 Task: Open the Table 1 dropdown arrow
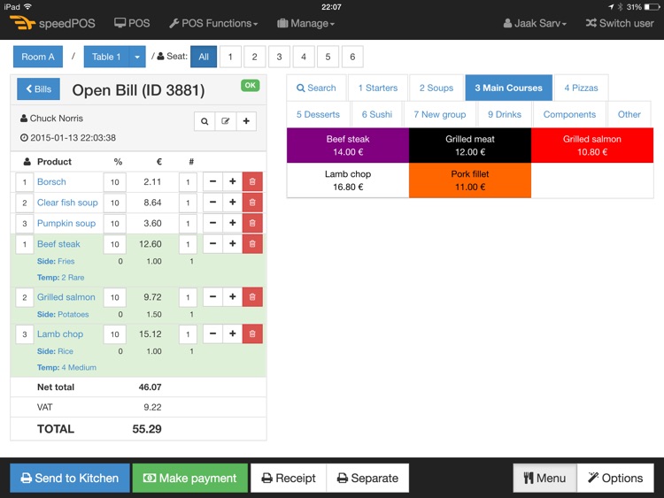pyautogui.click(x=137, y=57)
